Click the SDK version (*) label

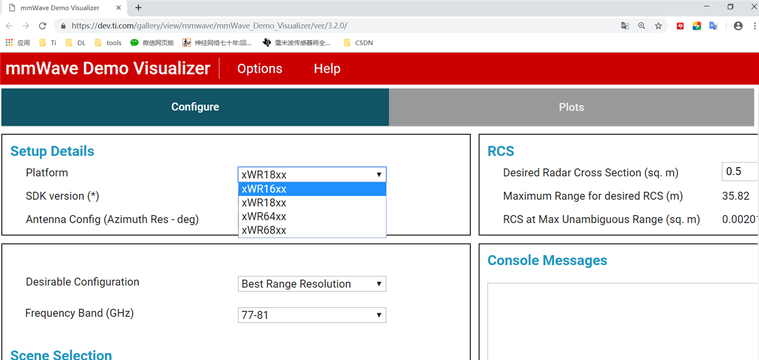click(62, 196)
